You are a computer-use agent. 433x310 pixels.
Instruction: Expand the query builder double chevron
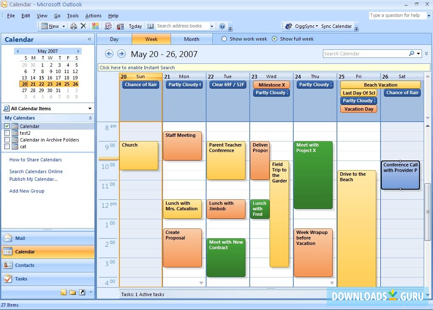coord(427,54)
